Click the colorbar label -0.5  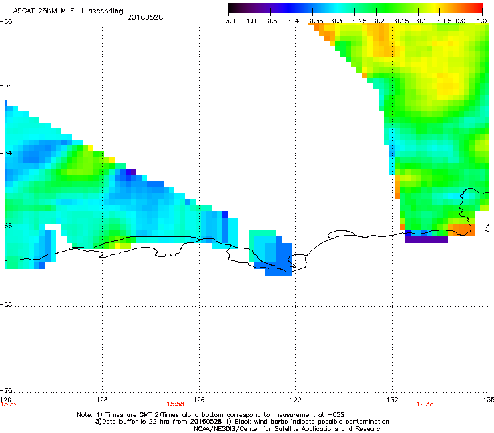tap(270, 21)
